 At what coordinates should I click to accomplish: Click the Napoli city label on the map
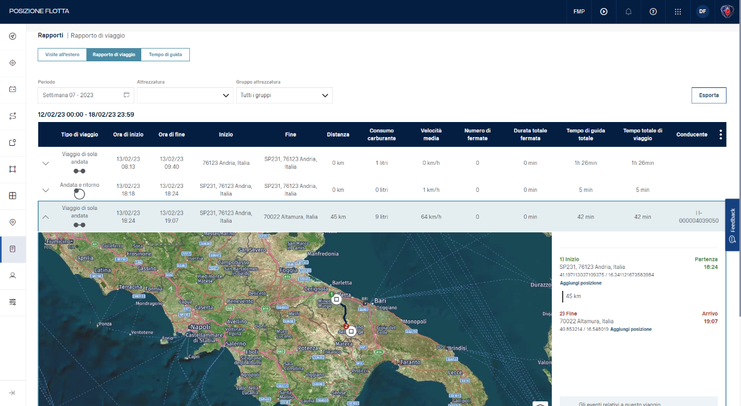point(200,327)
